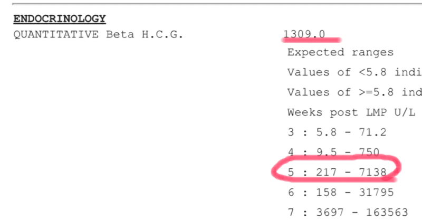Viewport: 422px width, 221px height.
Task: Click the week 6 range row
Action: point(340,193)
